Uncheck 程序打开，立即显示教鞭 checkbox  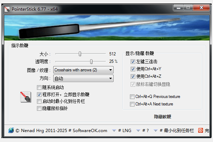39,94
